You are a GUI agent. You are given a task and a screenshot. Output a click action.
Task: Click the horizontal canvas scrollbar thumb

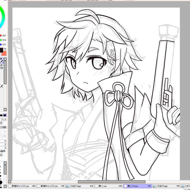point(111,182)
